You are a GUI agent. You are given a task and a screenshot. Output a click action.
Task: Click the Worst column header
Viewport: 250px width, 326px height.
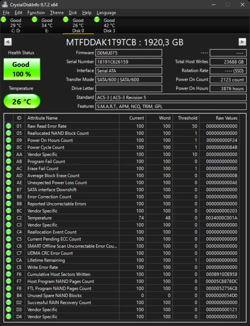pos(159,118)
